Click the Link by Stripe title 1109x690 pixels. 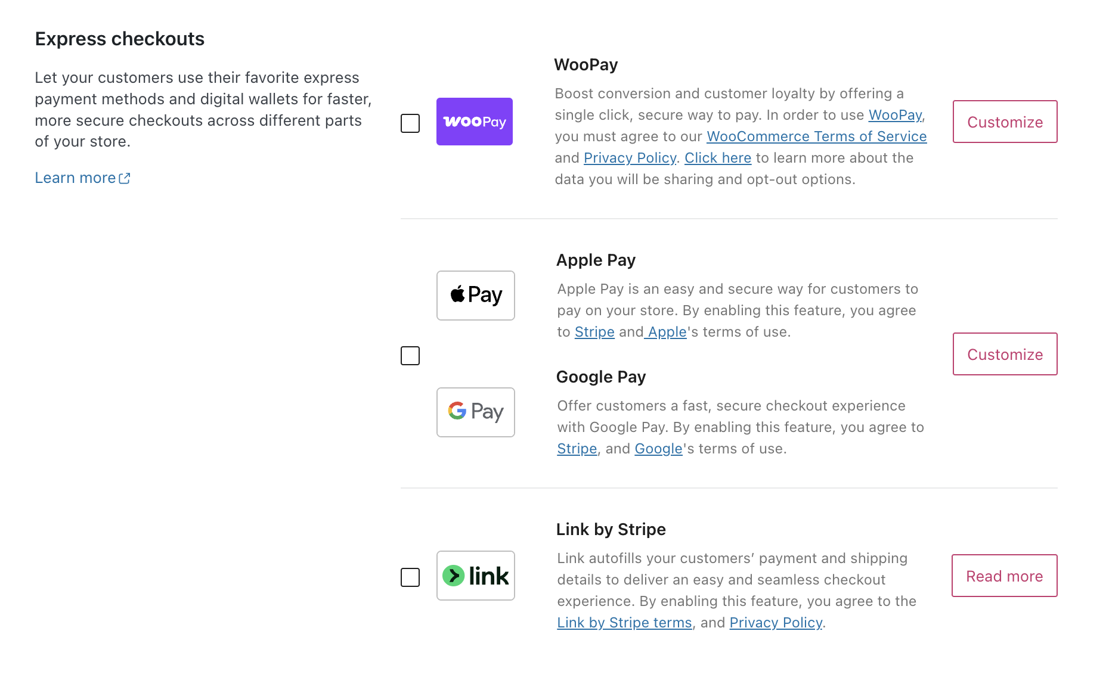click(x=611, y=529)
